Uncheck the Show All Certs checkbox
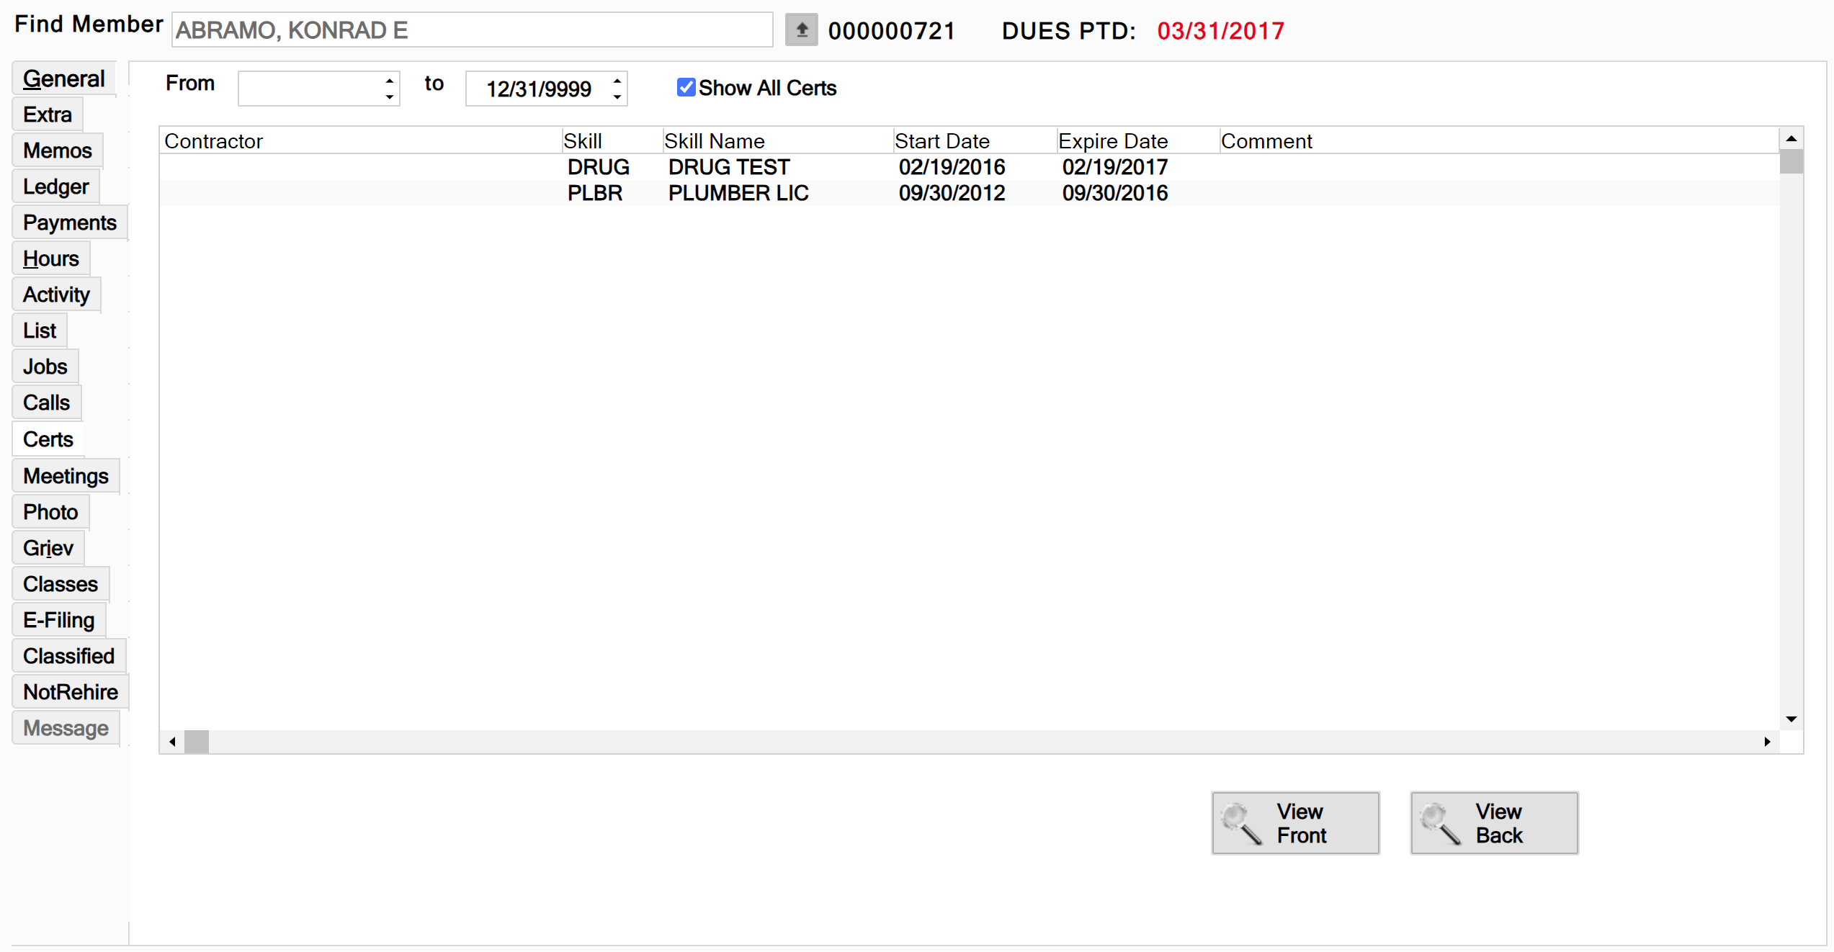The width and height of the screenshot is (1834, 952). click(x=686, y=88)
